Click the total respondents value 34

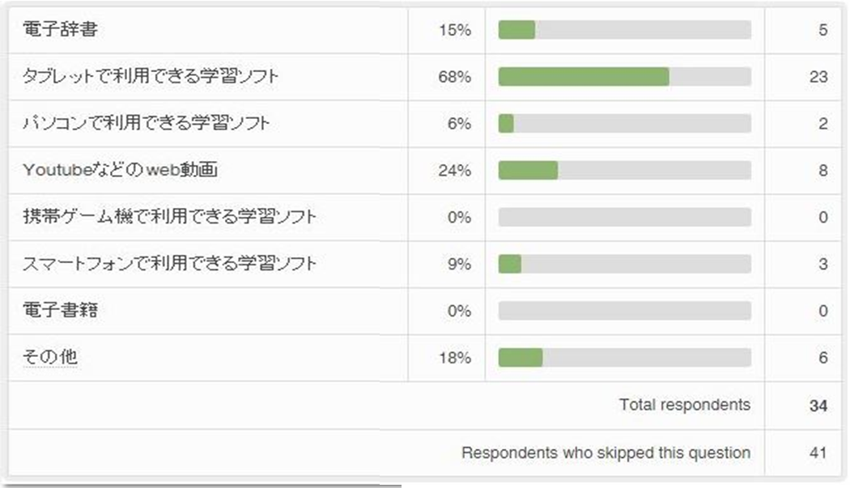(x=818, y=405)
